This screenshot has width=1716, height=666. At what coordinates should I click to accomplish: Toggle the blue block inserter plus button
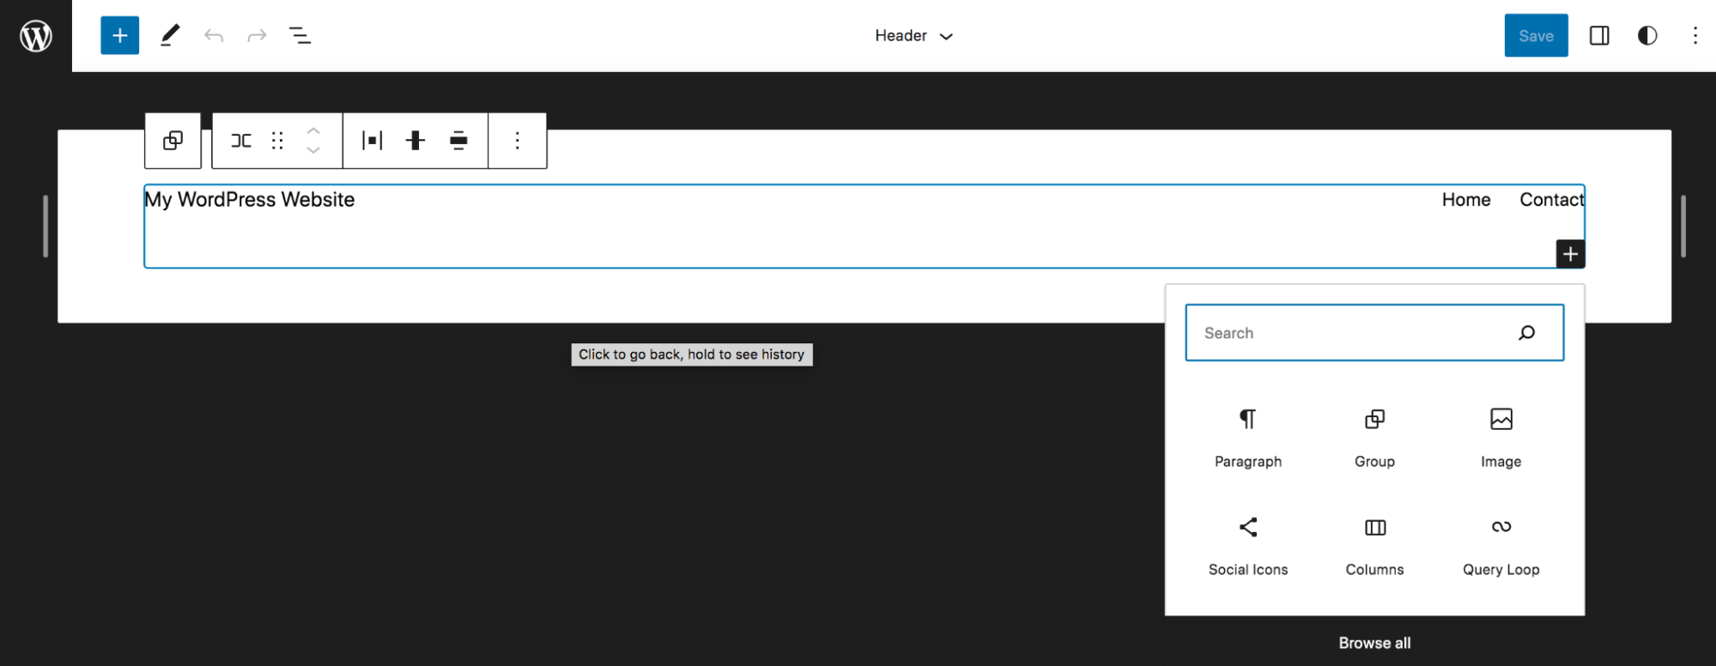[120, 35]
